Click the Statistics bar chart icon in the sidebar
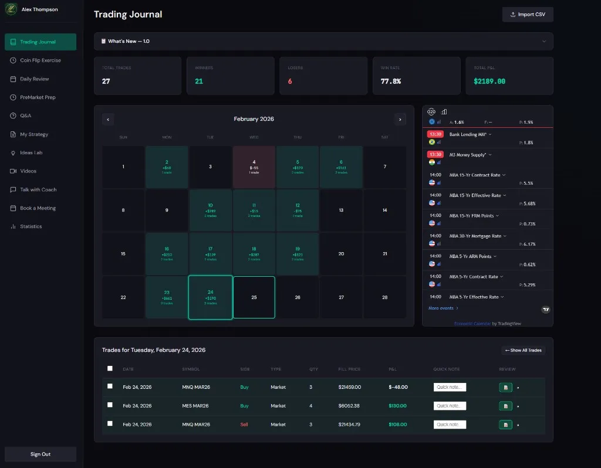 [12, 226]
